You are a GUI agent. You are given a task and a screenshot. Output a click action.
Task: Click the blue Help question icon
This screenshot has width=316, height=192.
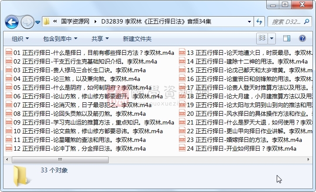pos(302,38)
